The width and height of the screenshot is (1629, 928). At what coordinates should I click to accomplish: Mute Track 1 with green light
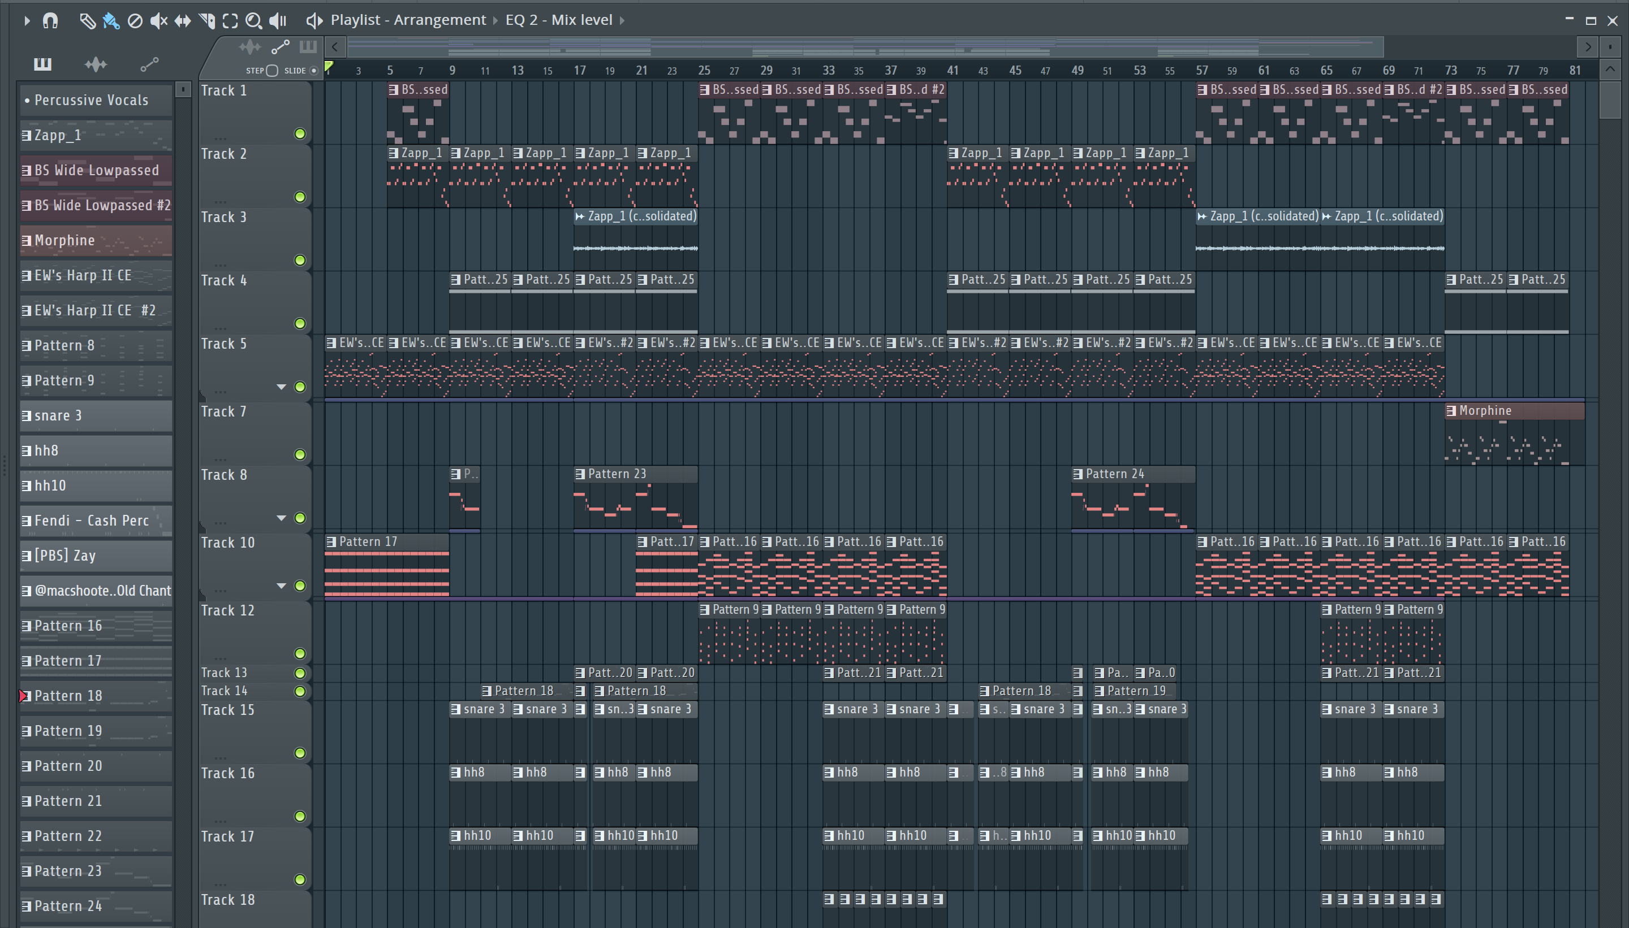[300, 134]
